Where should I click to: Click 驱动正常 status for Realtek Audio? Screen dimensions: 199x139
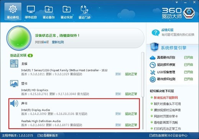click(131, 125)
